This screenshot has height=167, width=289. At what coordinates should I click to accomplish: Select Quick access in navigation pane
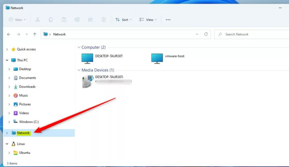click(x=26, y=49)
